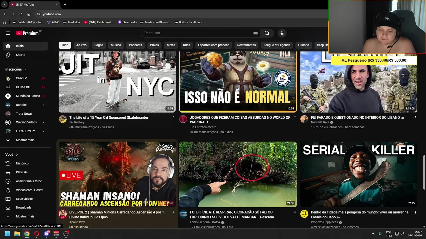Open the on-screen keyboard in search box
The width and height of the screenshot is (426, 239).
(x=255, y=33)
